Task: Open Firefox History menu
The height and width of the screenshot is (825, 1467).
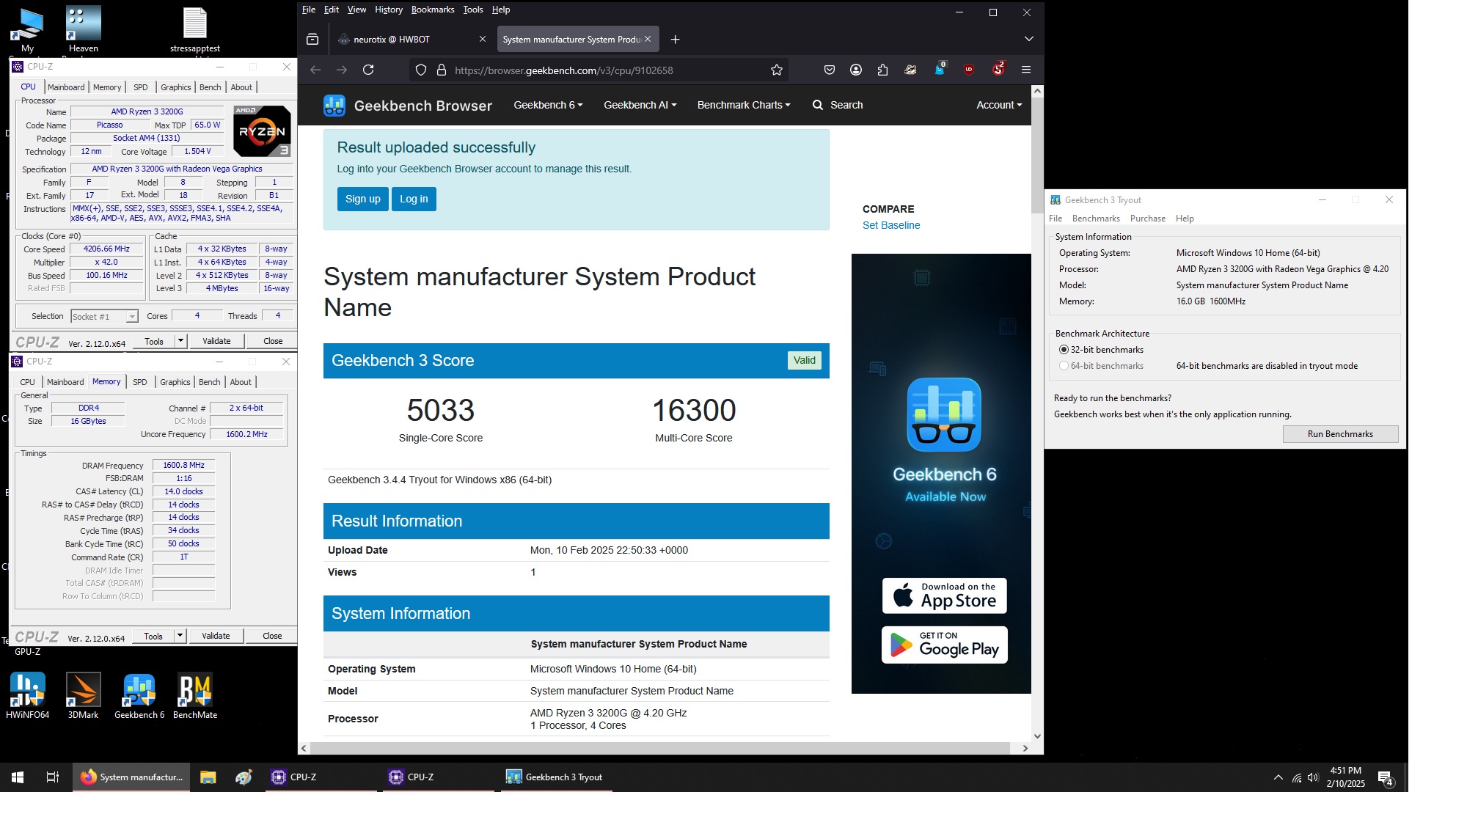Action: pyautogui.click(x=389, y=10)
